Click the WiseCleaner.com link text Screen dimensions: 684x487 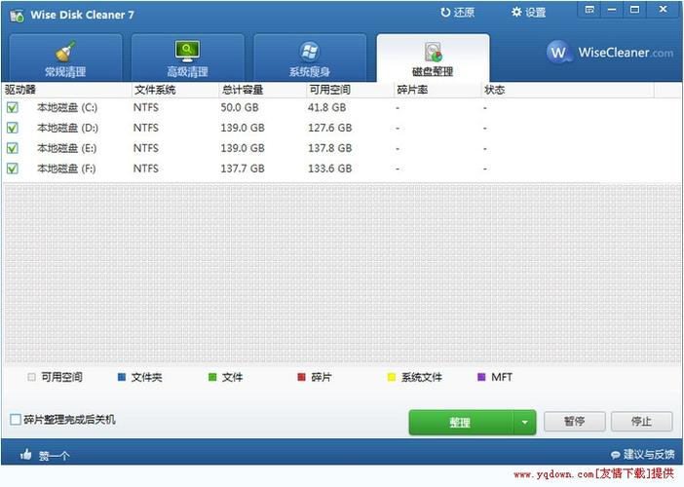pos(626,53)
